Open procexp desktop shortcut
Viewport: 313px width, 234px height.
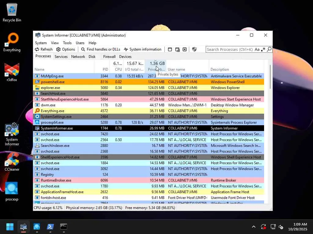pyautogui.click(x=12, y=191)
